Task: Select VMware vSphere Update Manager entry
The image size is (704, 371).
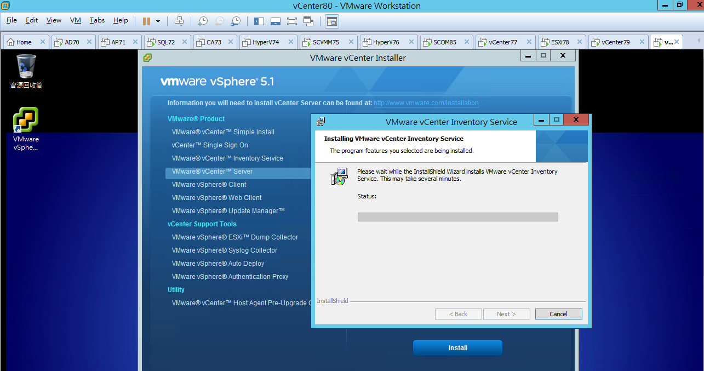Action: tap(228, 211)
